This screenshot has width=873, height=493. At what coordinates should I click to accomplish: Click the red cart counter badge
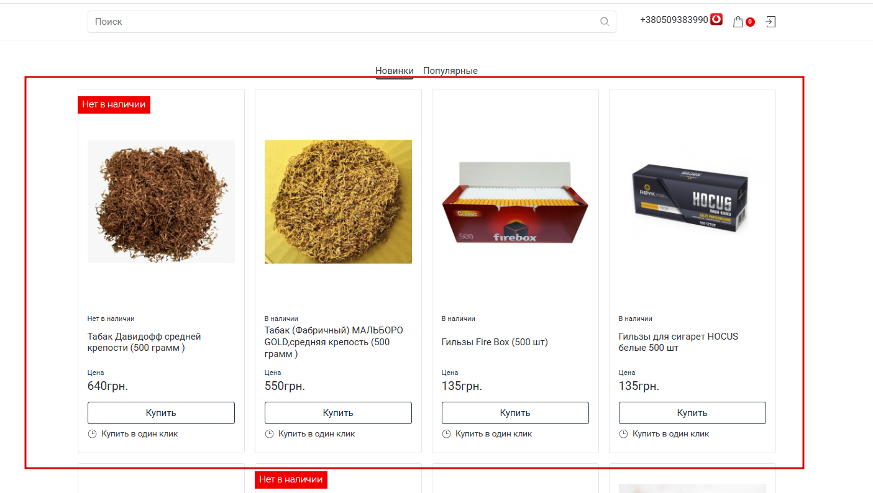coord(750,22)
